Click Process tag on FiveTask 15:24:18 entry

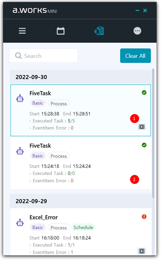coord(59,156)
